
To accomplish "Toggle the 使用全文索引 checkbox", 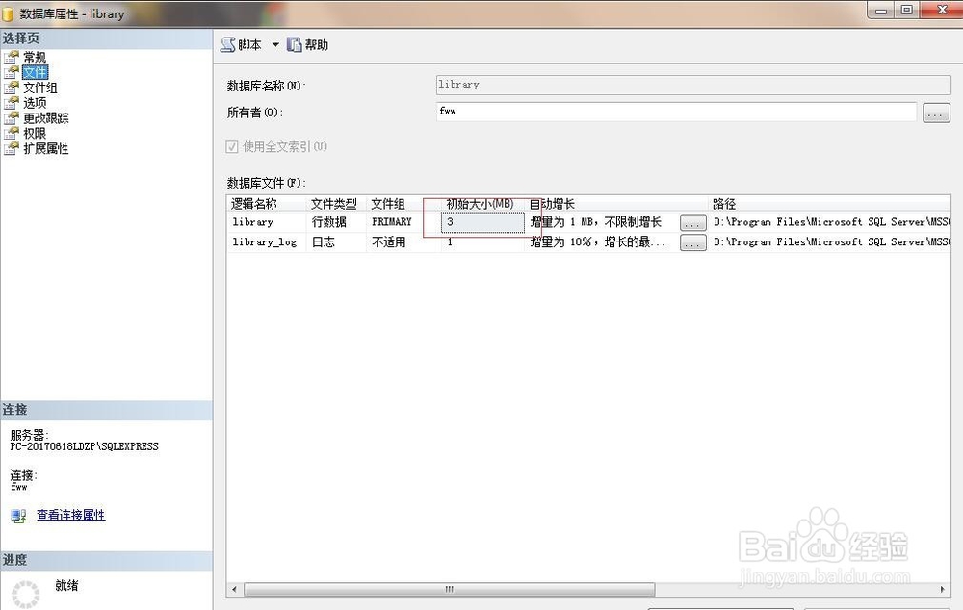I will pos(231,146).
